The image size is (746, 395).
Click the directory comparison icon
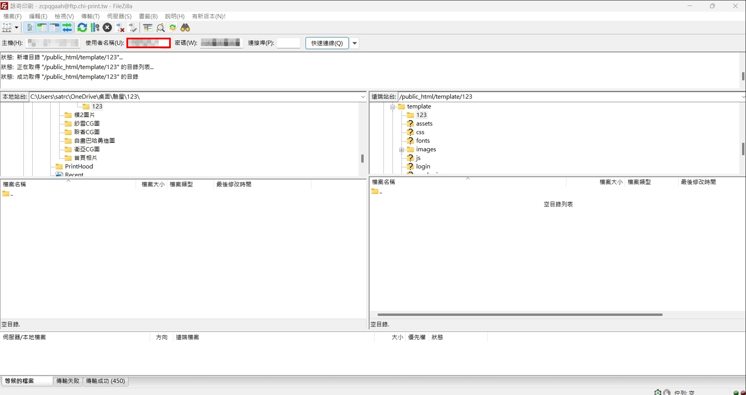pyautogui.click(x=160, y=28)
